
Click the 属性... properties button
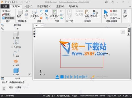click(115, 18)
